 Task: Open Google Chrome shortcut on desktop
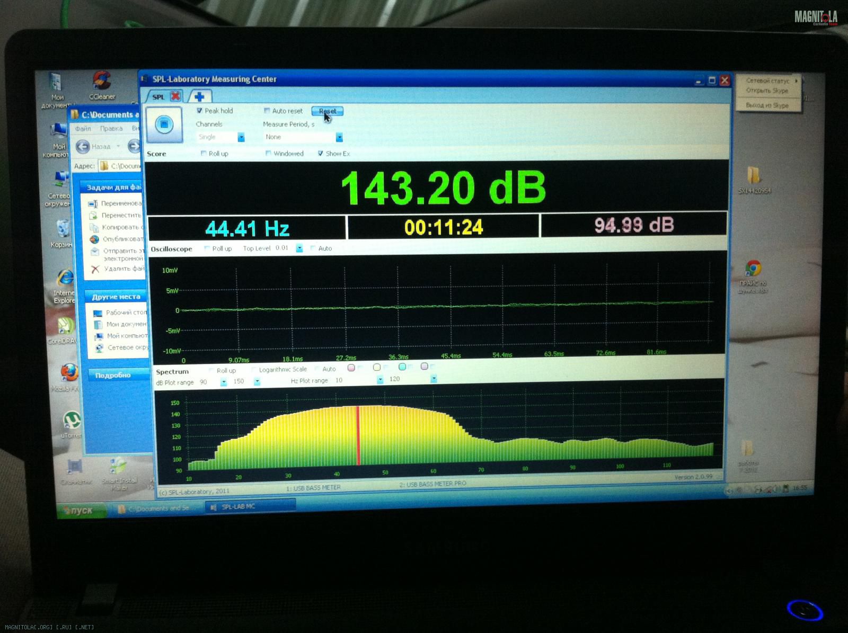(x=753, y=269)
